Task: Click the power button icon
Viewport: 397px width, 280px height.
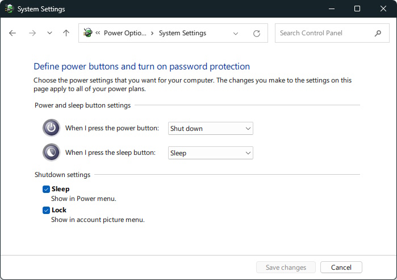Action: pyautogui.click(x=51, y=128)
